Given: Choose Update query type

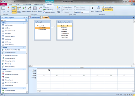Looking at the screenshot, I should 29,9.
